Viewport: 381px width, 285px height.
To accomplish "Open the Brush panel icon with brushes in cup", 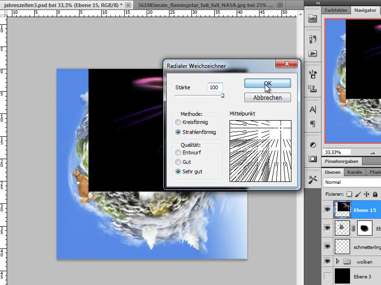I will pos(312,74).
